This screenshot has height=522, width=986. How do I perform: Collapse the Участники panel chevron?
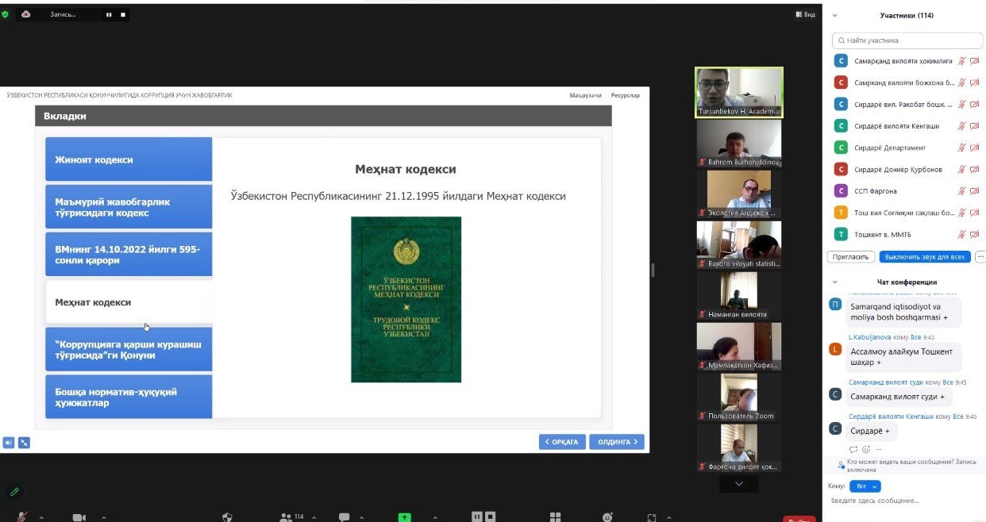tap(834, 15)
